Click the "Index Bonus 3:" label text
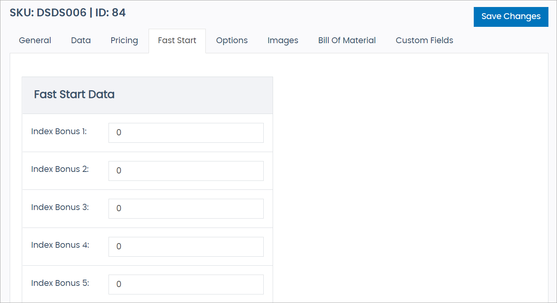This screenshot has width=557, height=303. 60,207
